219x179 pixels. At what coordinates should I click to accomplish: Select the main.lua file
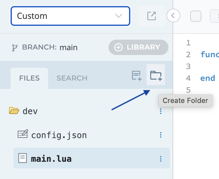[x=51, y=159]
